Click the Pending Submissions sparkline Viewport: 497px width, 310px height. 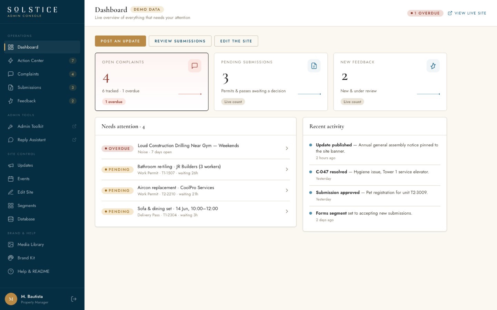tap(309, 94)
